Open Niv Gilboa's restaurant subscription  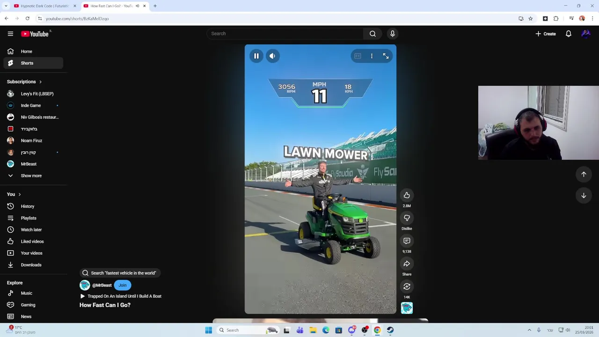tap(33, 117)
